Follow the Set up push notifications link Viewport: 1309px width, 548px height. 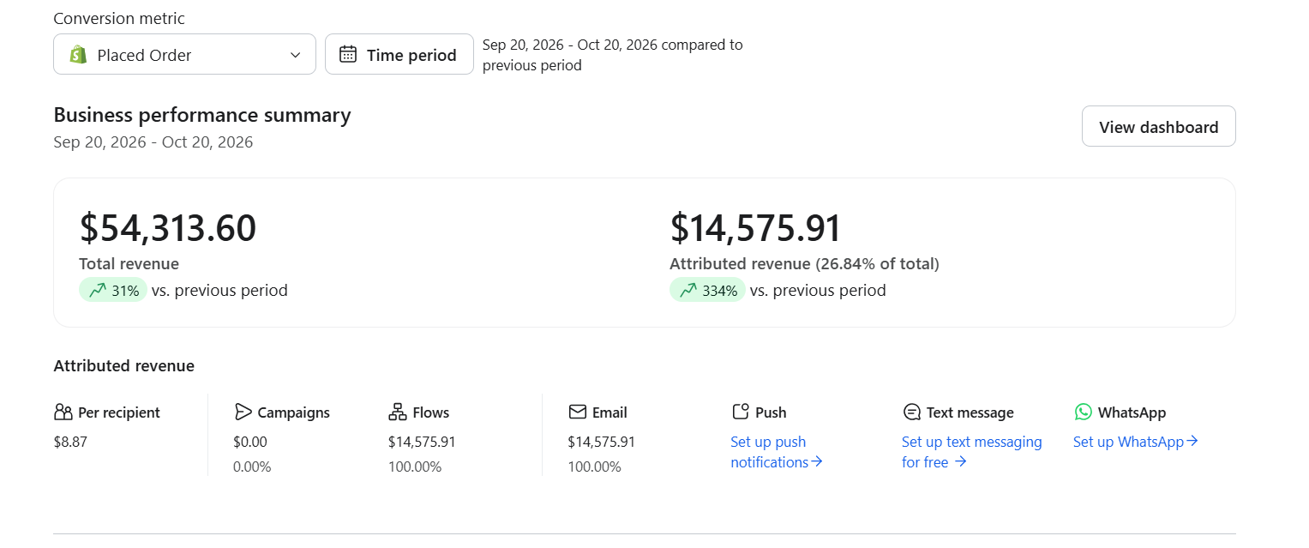(x=777, y=452)
